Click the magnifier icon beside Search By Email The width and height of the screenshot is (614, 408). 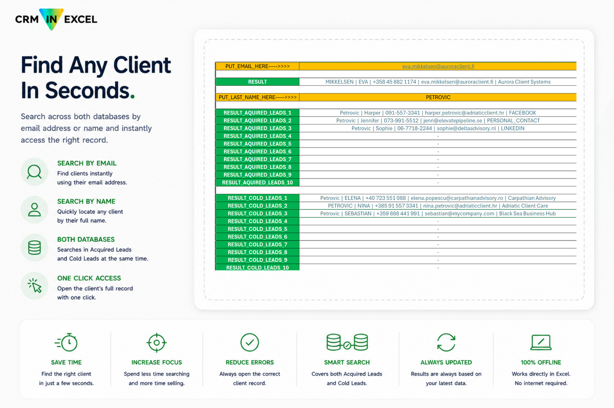click(x=34, y=172)
